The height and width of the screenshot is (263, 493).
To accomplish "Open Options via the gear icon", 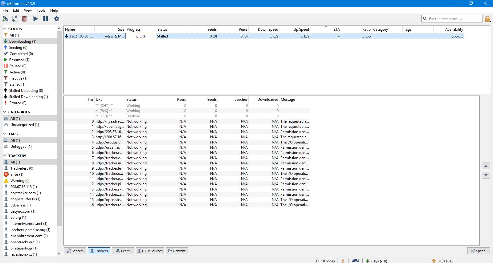I will (x=57, y=19).
